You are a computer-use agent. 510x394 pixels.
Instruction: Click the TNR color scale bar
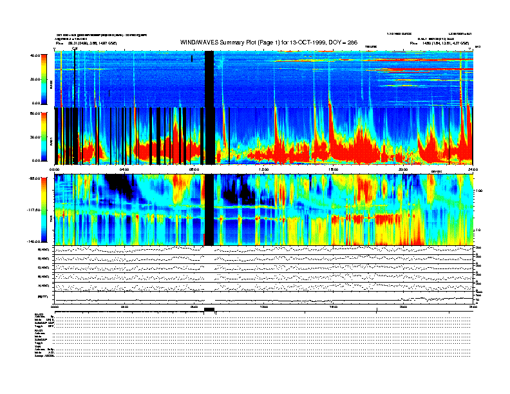coord(44,210)
